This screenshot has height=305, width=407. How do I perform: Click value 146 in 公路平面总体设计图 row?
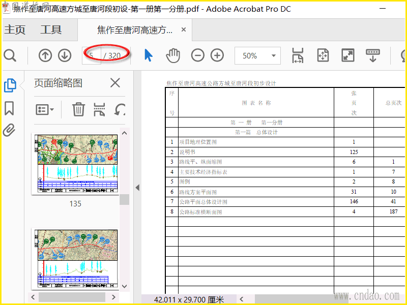tap(354, 201)
